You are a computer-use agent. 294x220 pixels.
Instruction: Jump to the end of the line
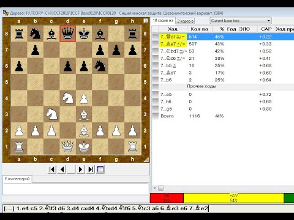pos(91,169)
